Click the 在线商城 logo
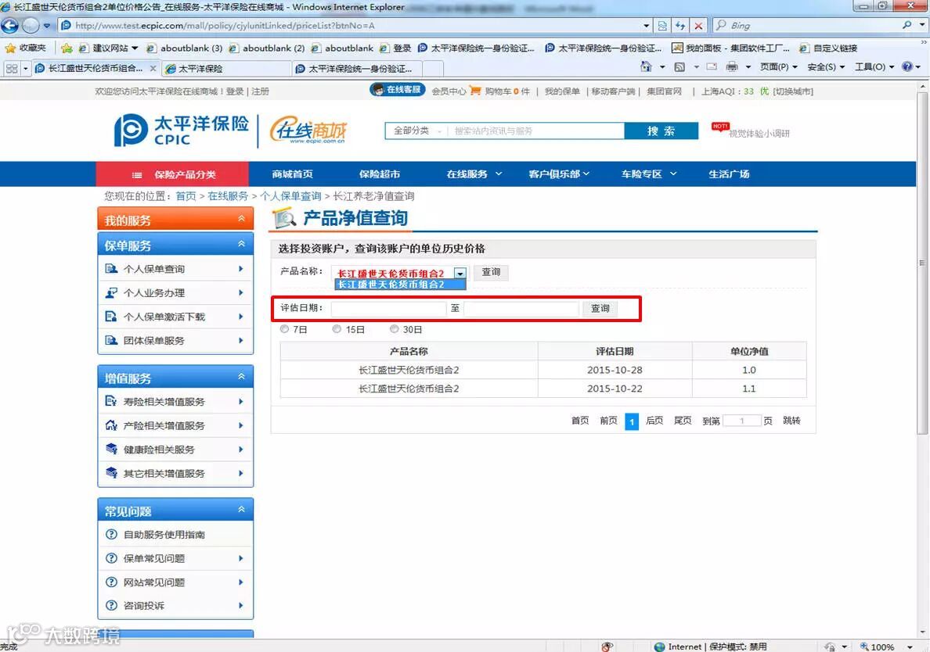The height and width of the screenshot is (652, 930). tap(308, 130)
